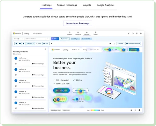Focus the 'Enter URL here' field
156x126 pixels.
[x=36, y=39]
